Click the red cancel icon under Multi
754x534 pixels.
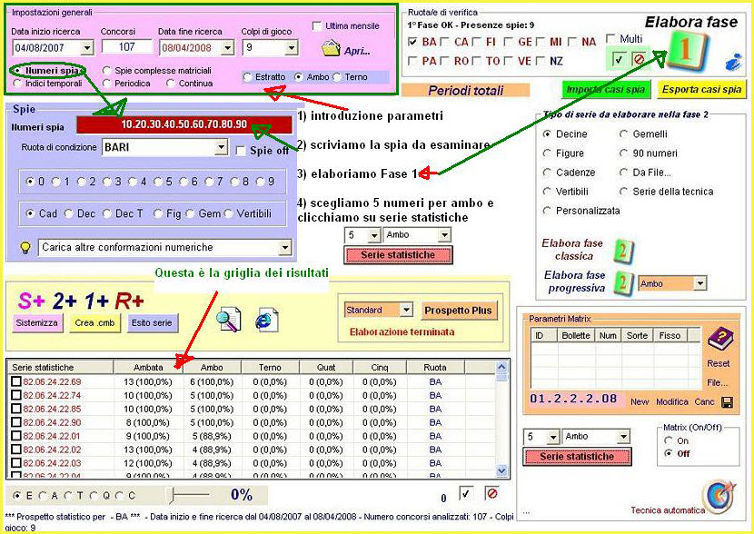click(x=639, y=60)
